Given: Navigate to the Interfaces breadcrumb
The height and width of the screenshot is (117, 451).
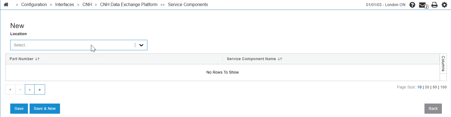Looking at the screenshot, I should 64,4.
